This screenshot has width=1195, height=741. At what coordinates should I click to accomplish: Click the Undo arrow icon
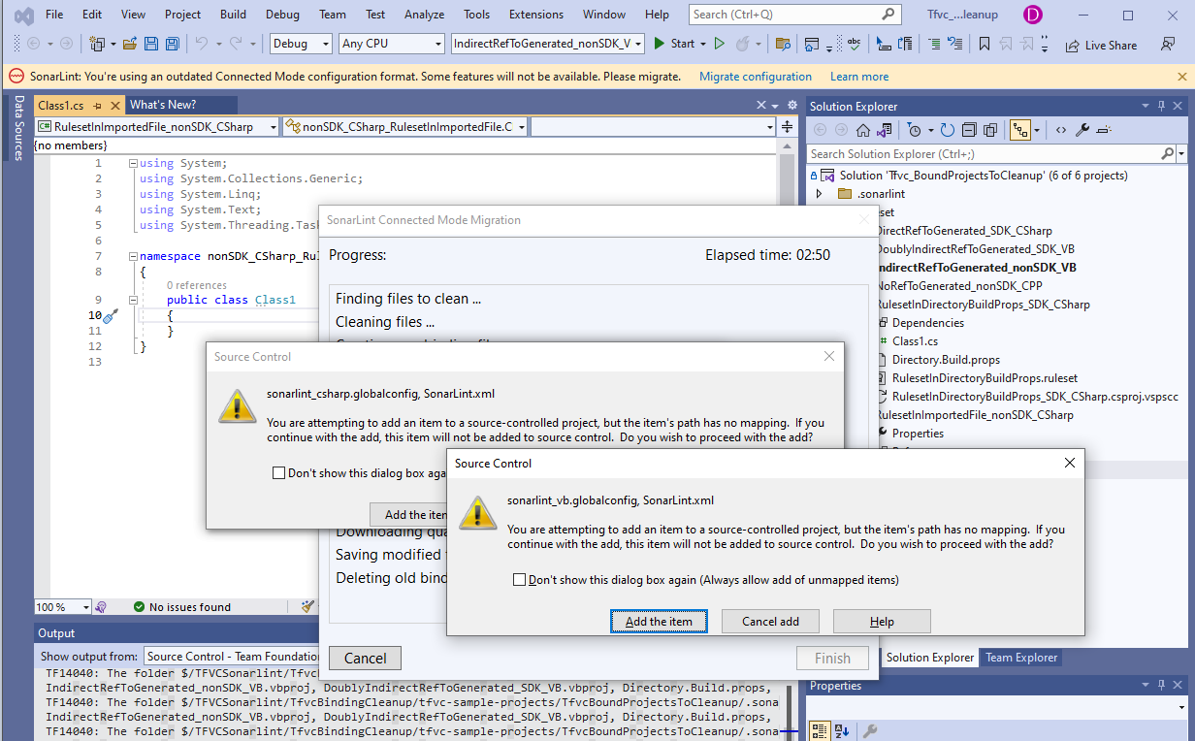[201, 44]
